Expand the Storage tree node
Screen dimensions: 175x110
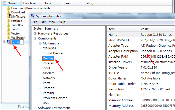click(40, 88)
